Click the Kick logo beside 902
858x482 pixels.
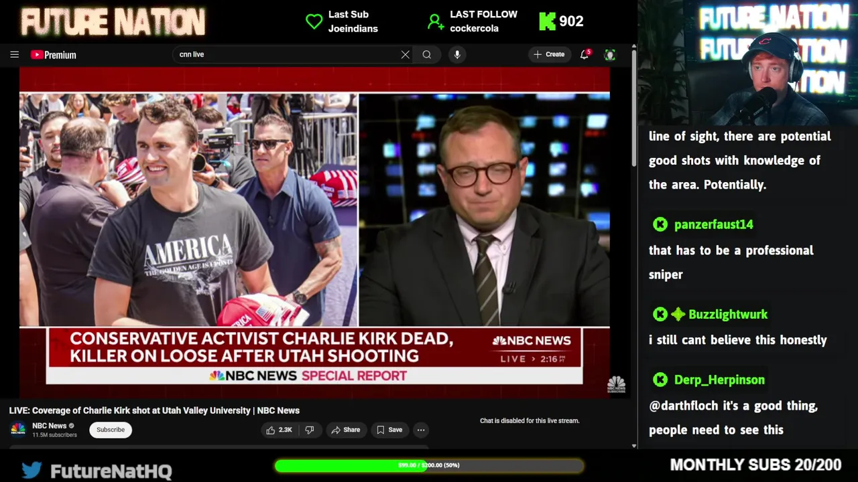[x=548, y=21]
